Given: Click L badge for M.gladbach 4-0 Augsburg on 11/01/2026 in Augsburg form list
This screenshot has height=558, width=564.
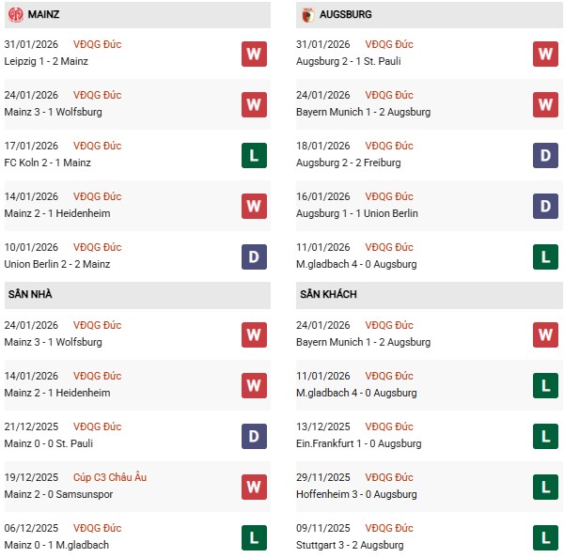Looking at the screenshot, I should [x=546, y=256].
